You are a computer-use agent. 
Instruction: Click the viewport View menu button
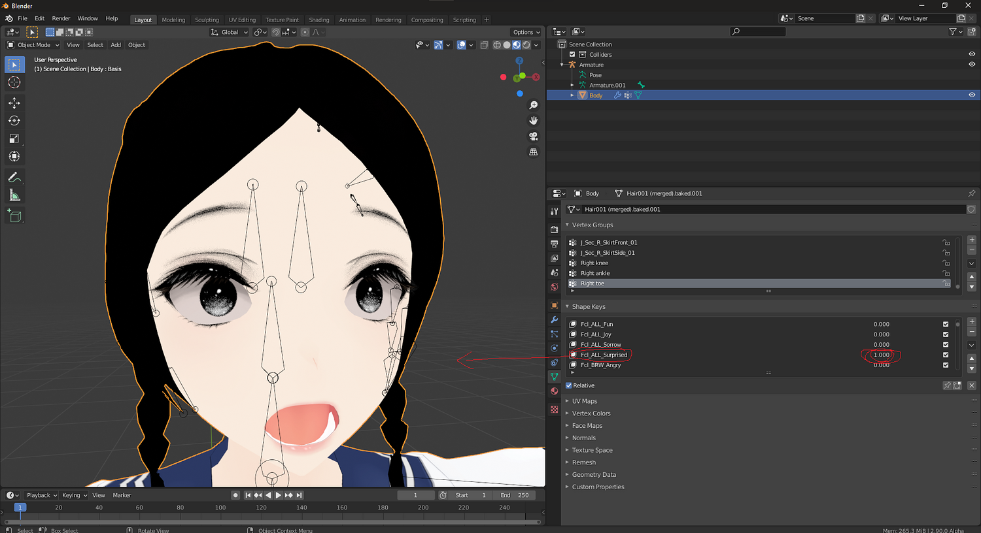point(73,45)
